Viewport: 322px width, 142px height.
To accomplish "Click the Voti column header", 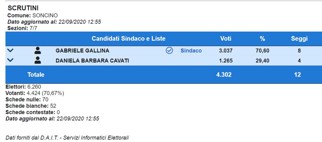I will coord(226,39).
